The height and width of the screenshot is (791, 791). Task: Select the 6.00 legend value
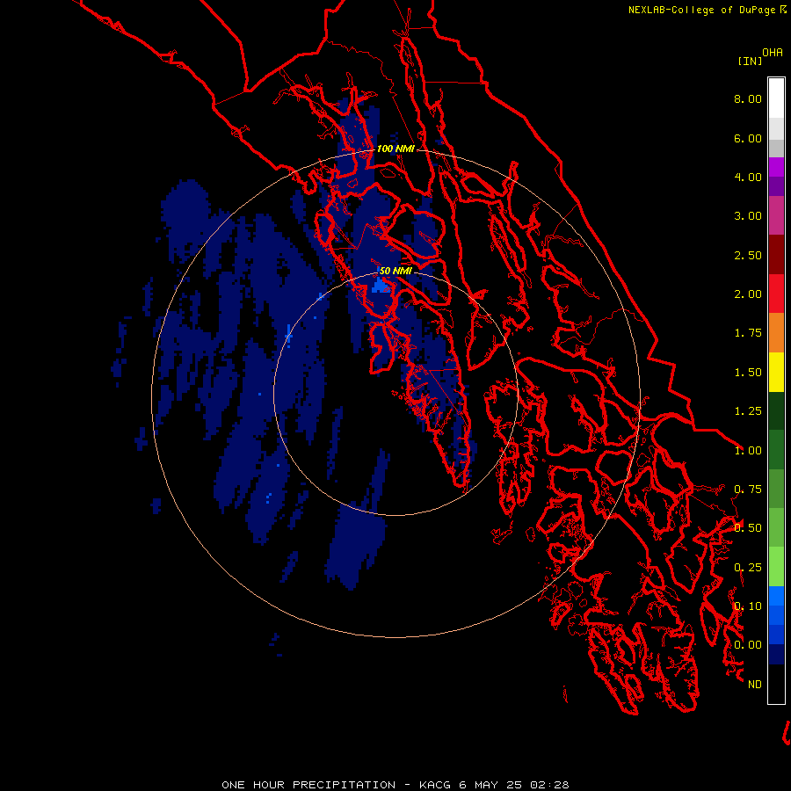tap(748, 138)
